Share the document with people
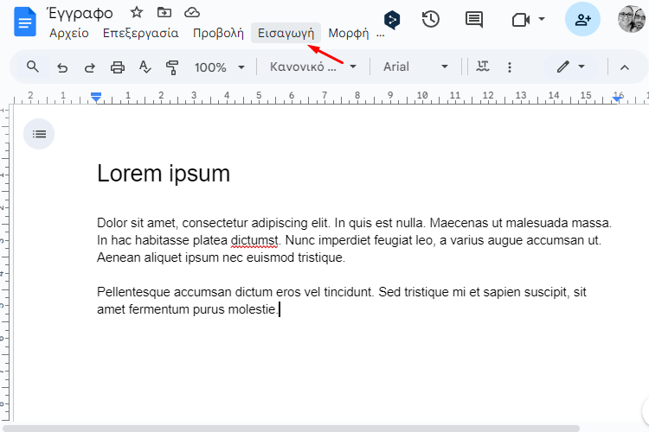The width and height of the screenshot is (649, 432). point(582,19)
